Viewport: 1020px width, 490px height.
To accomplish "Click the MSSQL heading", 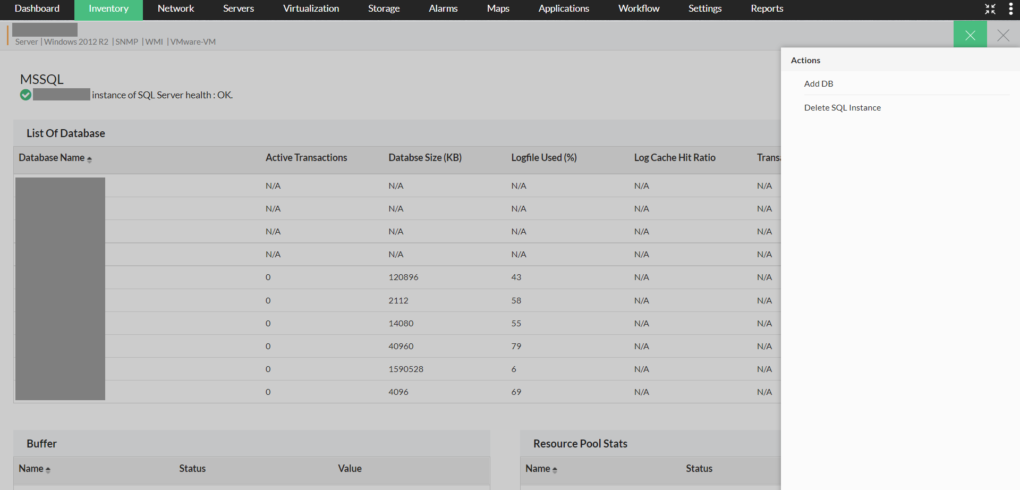I will tap(41, 79).
